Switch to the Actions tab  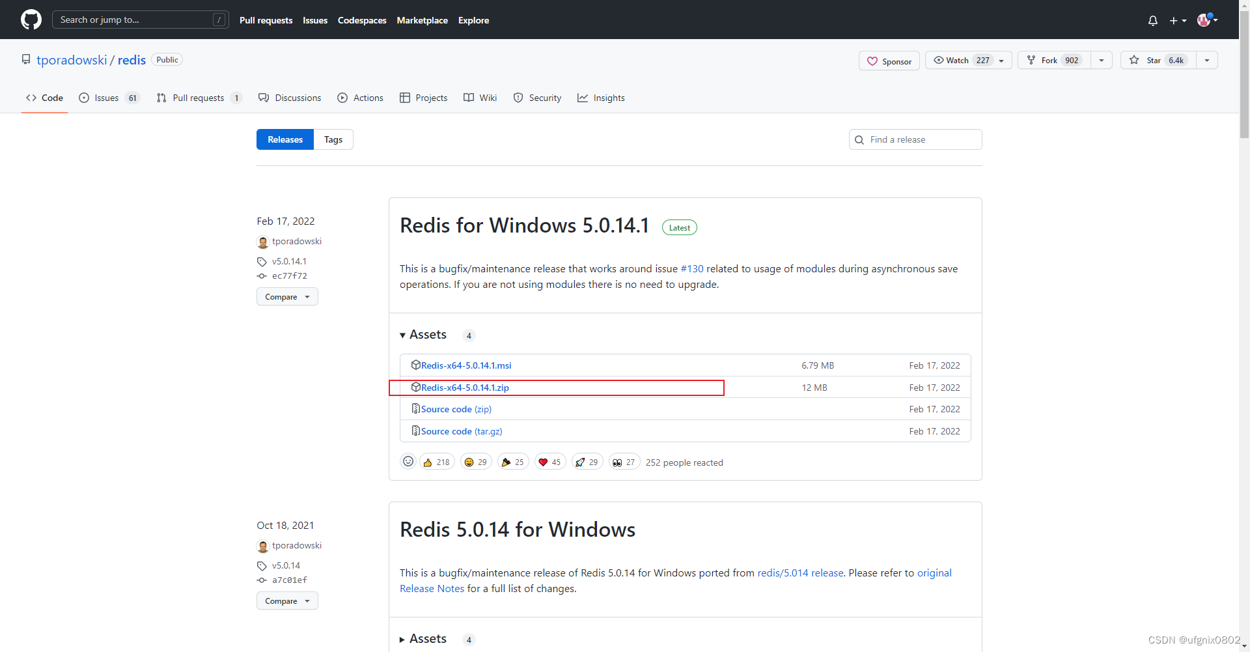[360, 98]
